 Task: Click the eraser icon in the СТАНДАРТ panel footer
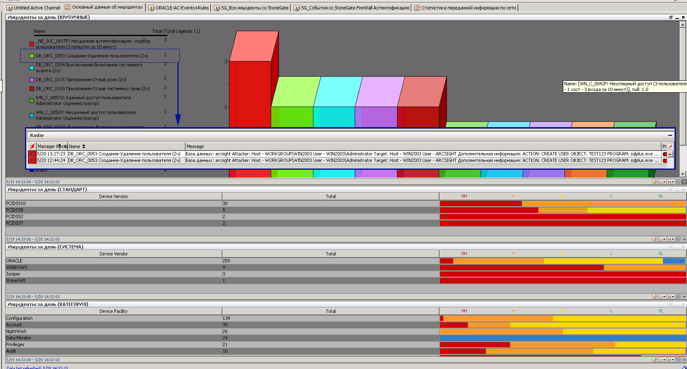[655, 239]
